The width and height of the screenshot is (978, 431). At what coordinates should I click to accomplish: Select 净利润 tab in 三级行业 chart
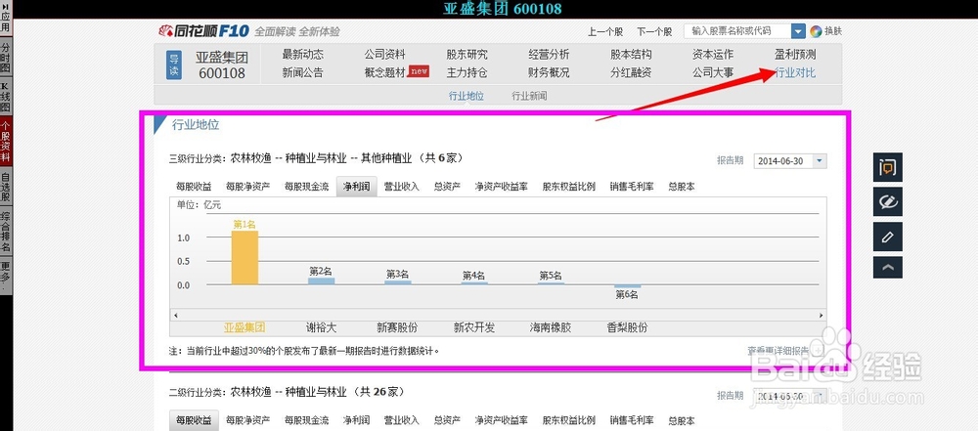coord(356,186)
